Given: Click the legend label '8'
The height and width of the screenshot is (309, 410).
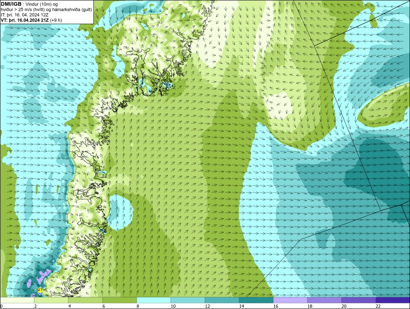Looking at the screenshot, I should point(138,306).
